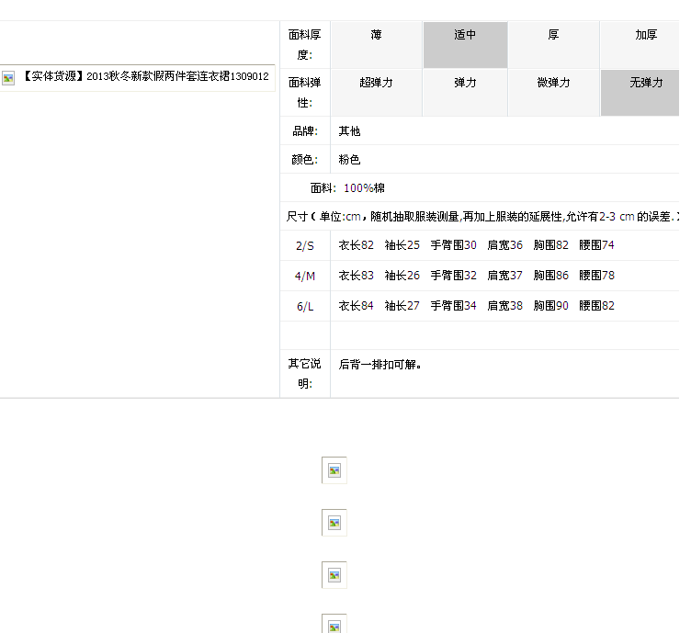Click the broken image icon beside the product title
This screenshot has width=691, height=633.
click(8, 78)
